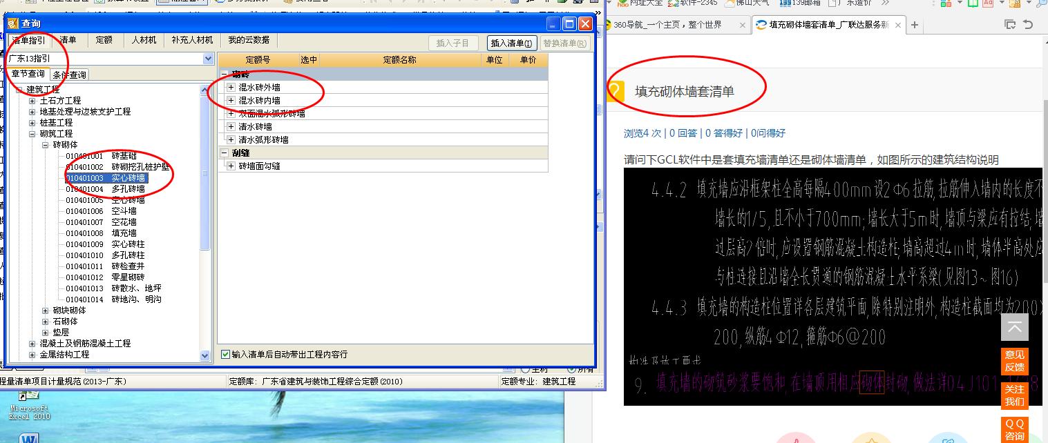This screenshot has width=1048, height=443.
Task: Click the 查询 dialog title icon
Action: tap(12, 23)
